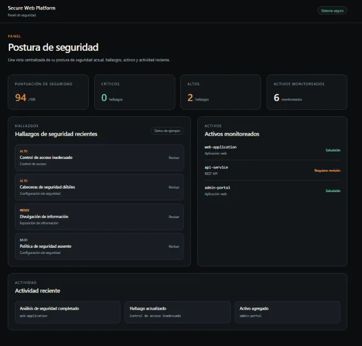Screen dimensions: 362x346
Task: Click the Hallazgos de seguridad recientes heading
Action: click(x=56, y=134)
